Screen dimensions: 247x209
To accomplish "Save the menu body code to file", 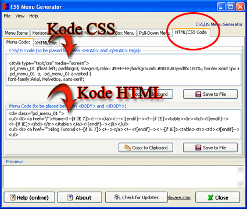I will coord(210,147).
